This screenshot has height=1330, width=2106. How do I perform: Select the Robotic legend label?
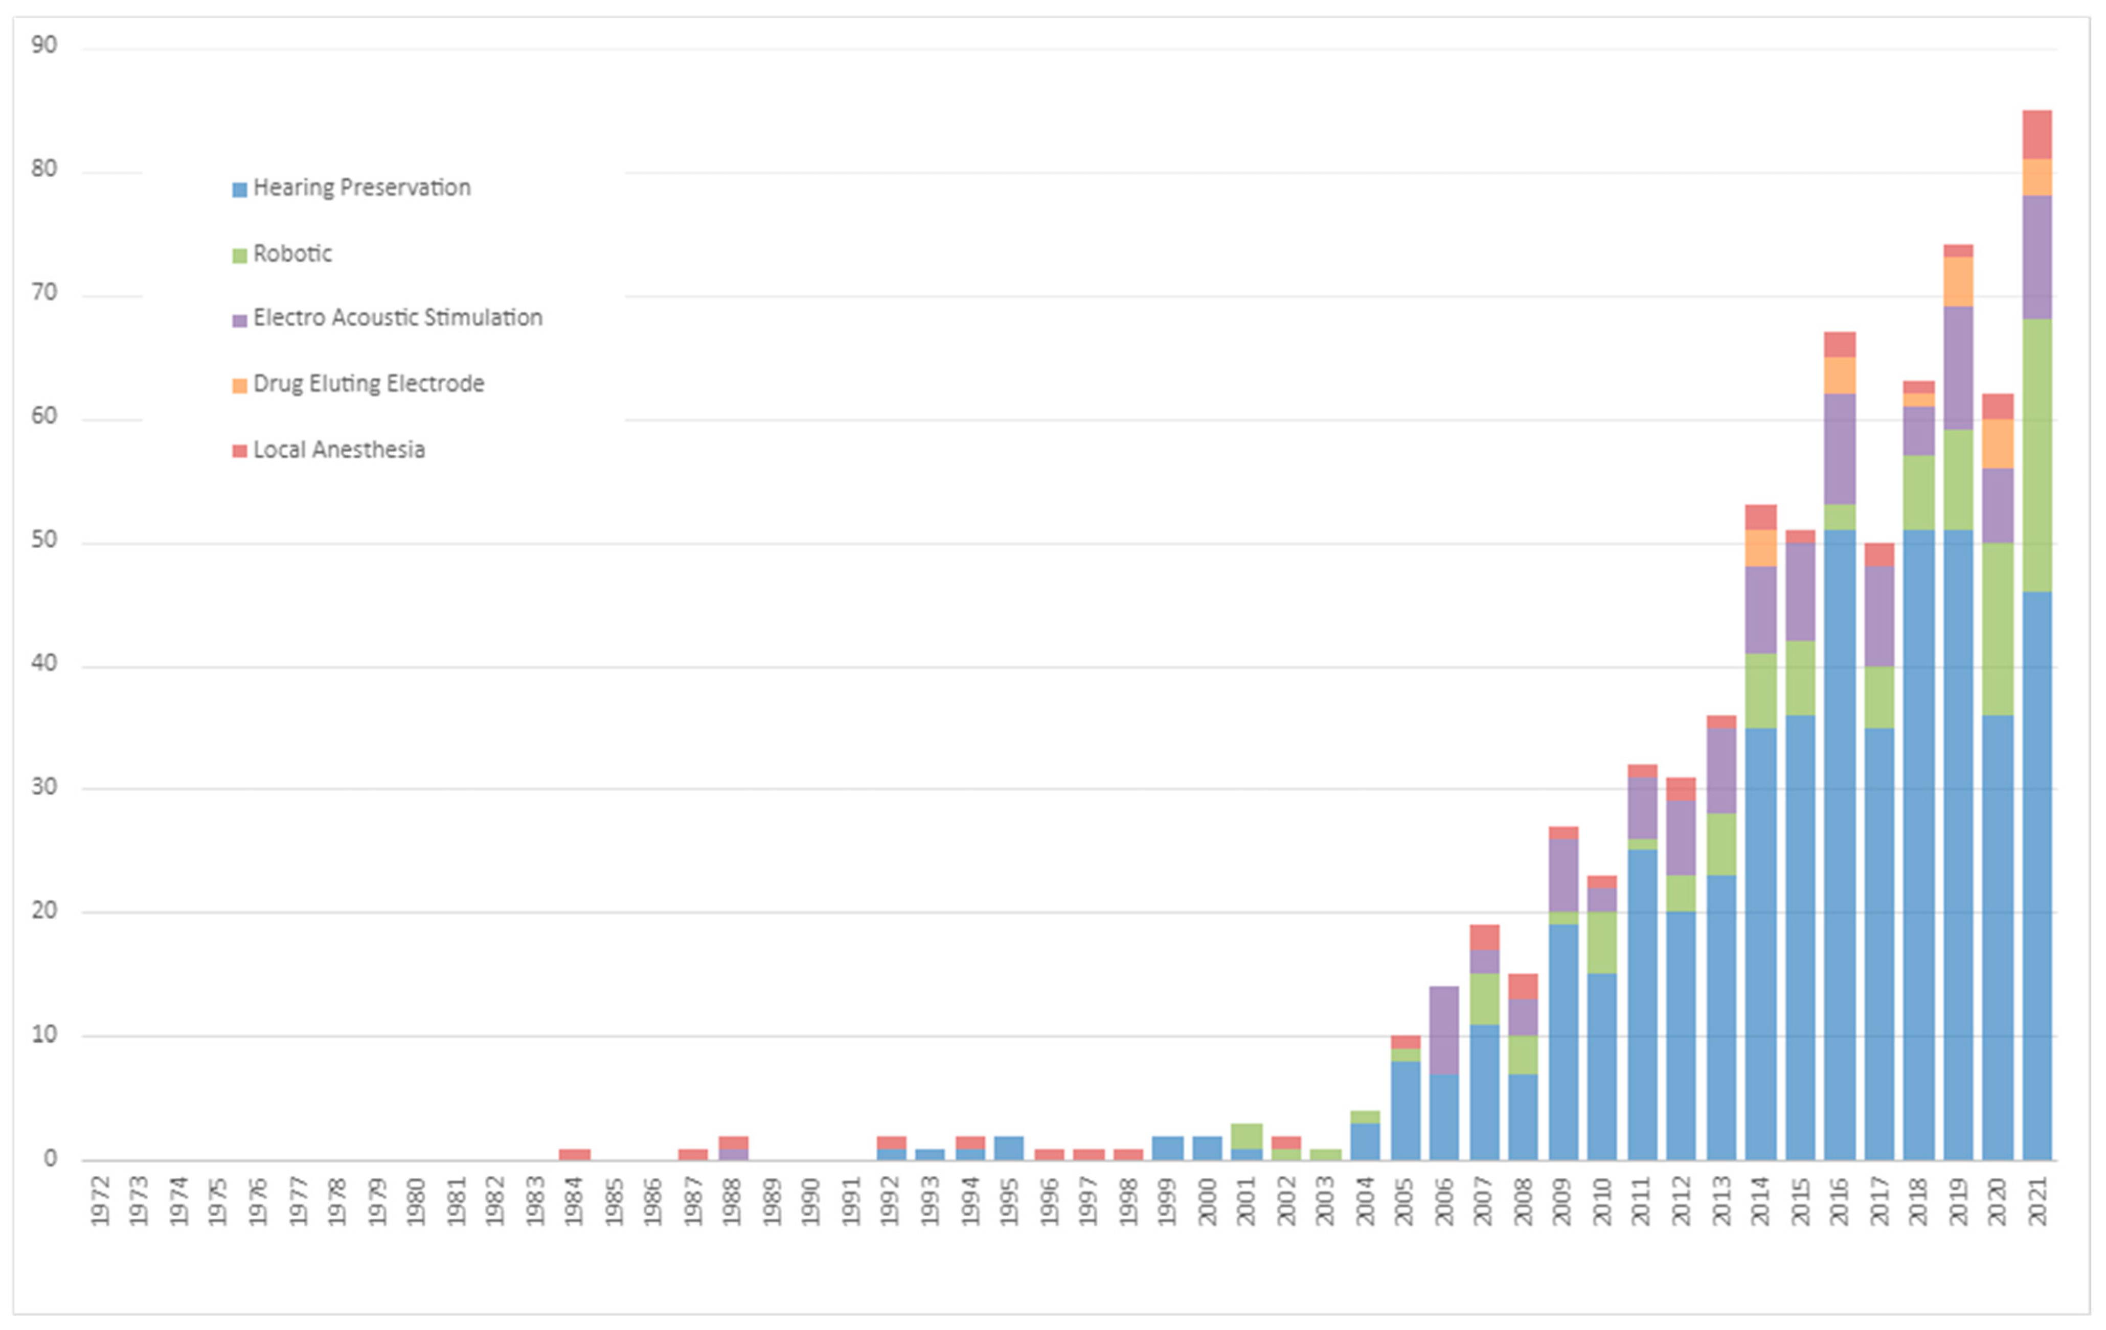[293, 254]
